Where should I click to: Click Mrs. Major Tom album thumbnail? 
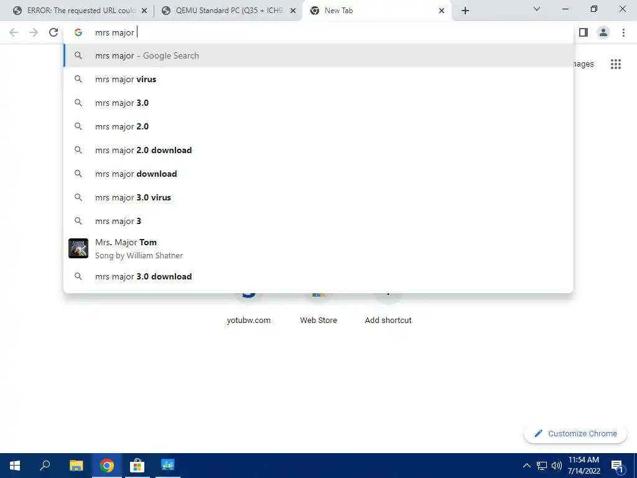(78, 248)
